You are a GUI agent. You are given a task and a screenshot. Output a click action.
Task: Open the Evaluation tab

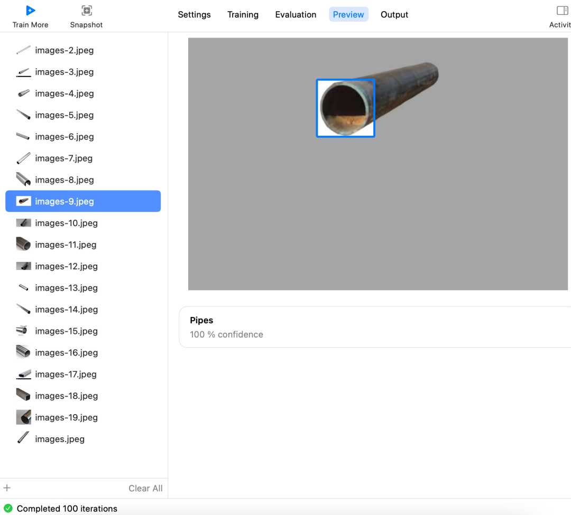(296, 15)
